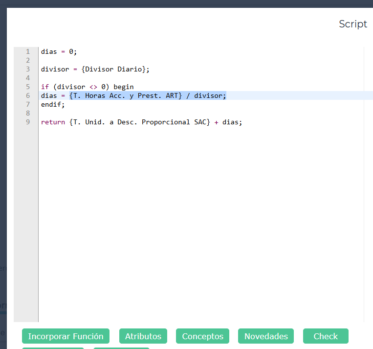Click the empty line 4 in editor
Screen dimensions: 373x349
[x=147, y=78]
